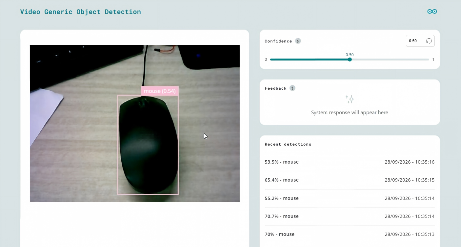Image resolution: width=461 pixels, height=247 pixels.
Task: Click the 'Feedback' label
Action: (275, 88)
